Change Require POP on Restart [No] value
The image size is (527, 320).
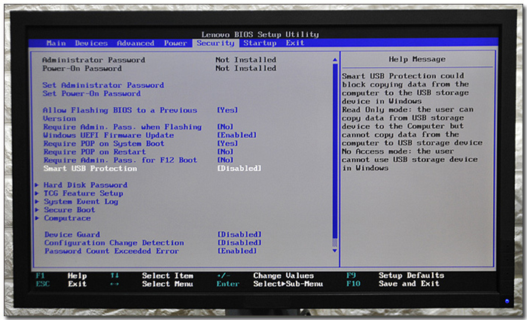click(225, 151)
